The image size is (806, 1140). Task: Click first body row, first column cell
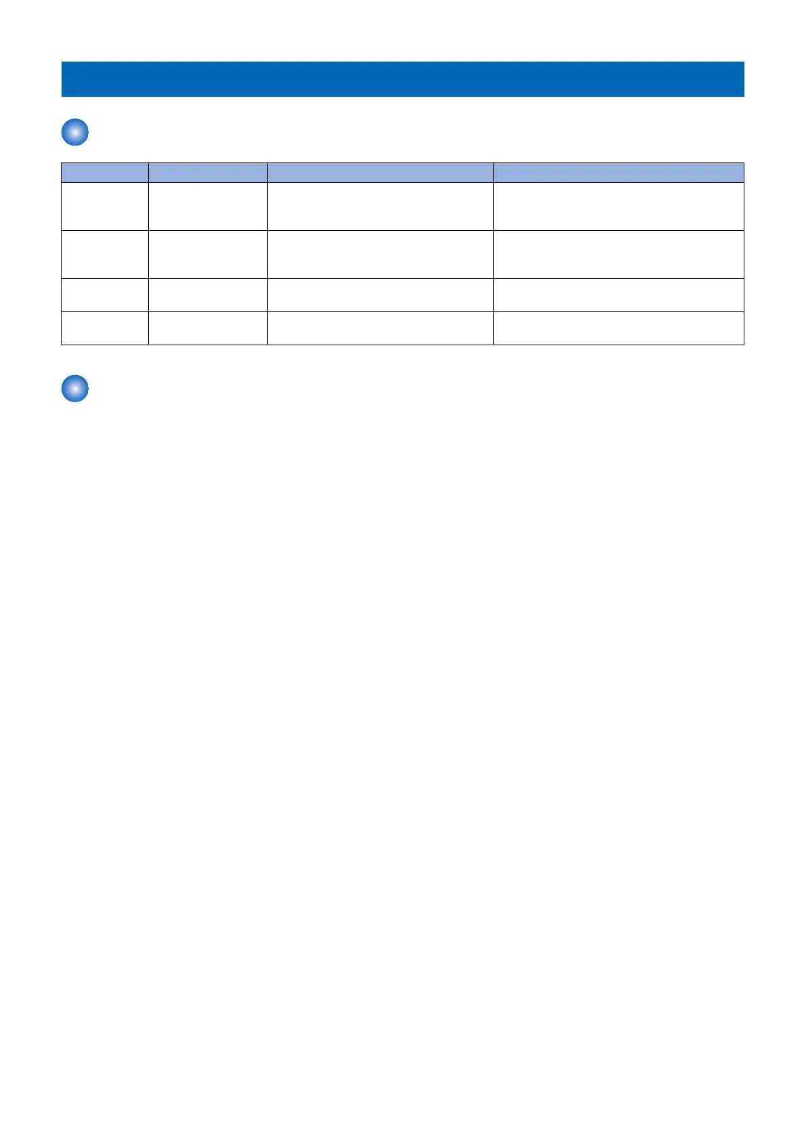pyautogui.click(x=105, y=206)
